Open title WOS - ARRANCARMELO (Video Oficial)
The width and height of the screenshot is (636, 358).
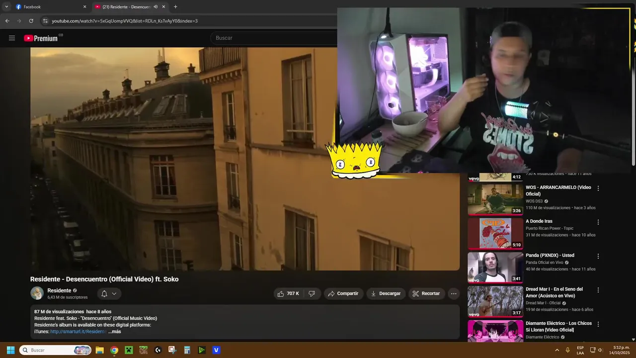click(558, 190)
